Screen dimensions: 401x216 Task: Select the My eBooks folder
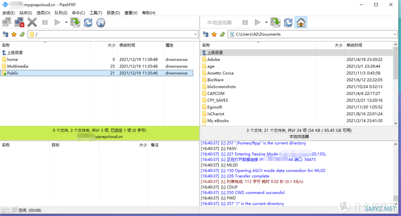(x=296, y=121)
